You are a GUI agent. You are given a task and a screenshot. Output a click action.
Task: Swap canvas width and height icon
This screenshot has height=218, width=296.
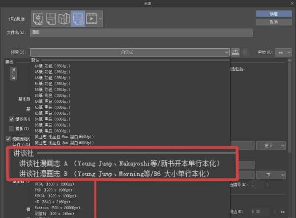pos(13,74)
